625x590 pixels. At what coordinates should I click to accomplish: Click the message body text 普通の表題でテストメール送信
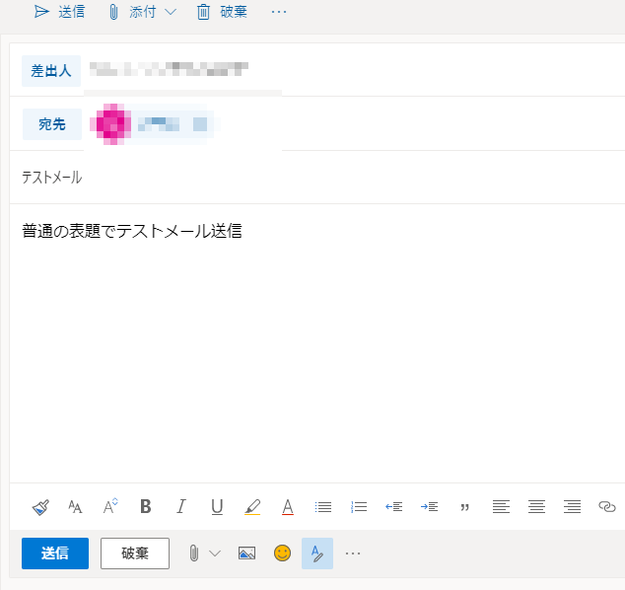point(132,231)
